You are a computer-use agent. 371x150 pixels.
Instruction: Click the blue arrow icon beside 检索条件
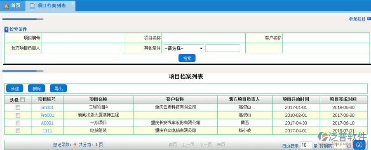[6, 30]
